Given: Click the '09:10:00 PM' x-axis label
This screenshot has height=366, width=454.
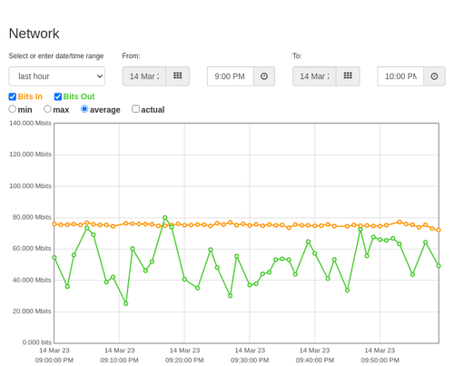Looking at the screenshot, I should tap(119, 361).
